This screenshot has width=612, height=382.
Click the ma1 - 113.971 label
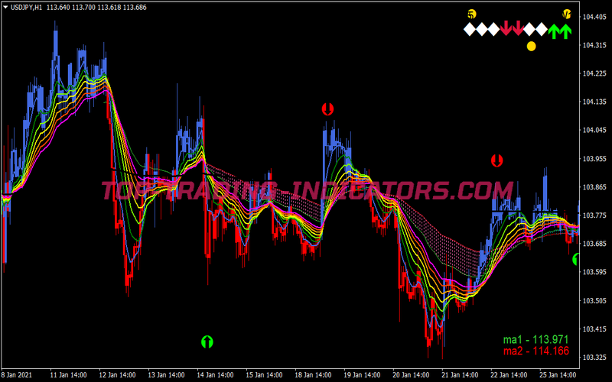(x=535, y=339)
